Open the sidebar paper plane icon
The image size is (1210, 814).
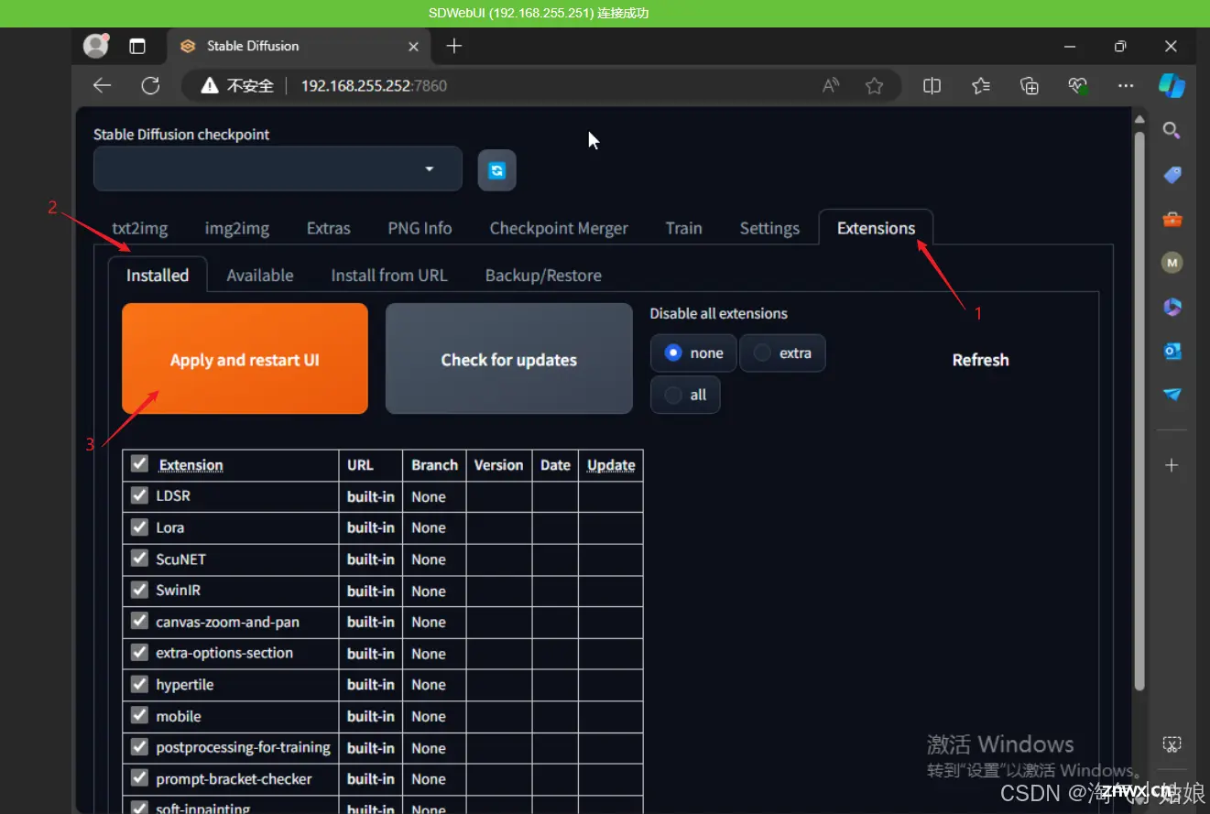click(x=1172, y=395)
